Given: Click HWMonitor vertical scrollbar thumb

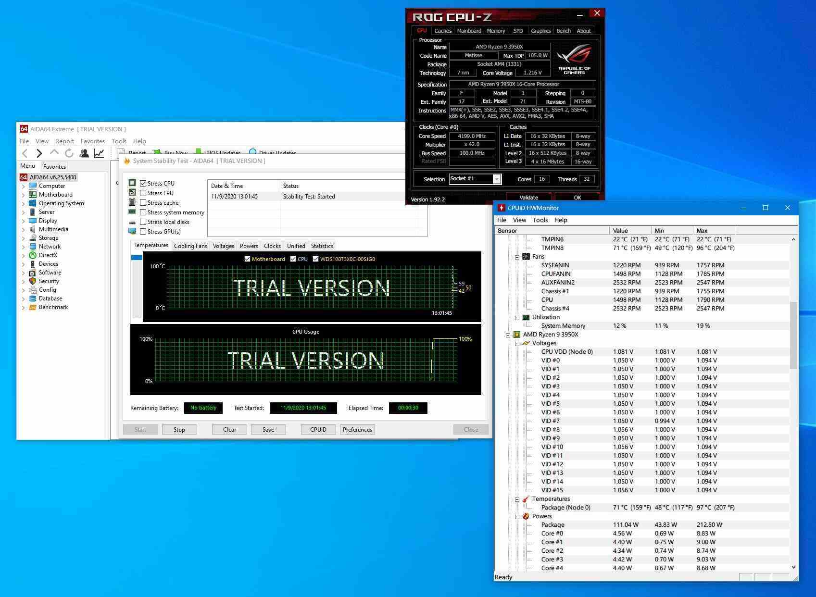Looking at the screenshot, I should [x=794, y=336].
